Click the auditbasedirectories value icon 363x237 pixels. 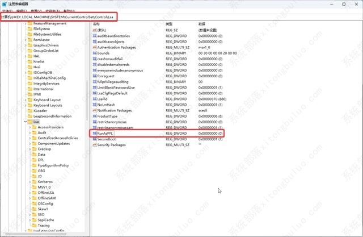pyautogui.click(x=95, y=36)
